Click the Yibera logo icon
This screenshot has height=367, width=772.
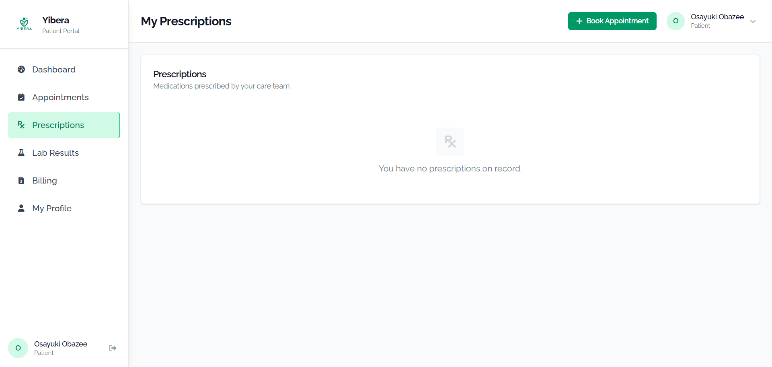click(24, 24)
